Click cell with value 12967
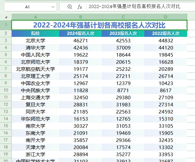Image resolution: width=195 pixels, height=162 pixels. coord(81,83)
